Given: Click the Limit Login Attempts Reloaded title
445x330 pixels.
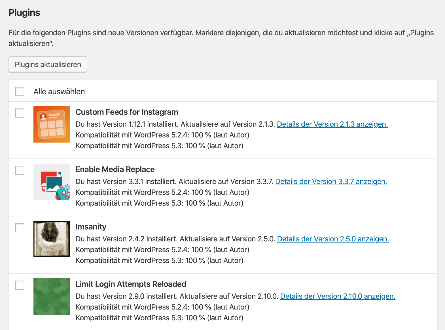Looking at the screenshot, I should [131, 284].
